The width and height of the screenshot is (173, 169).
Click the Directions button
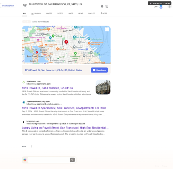[99, 70]
